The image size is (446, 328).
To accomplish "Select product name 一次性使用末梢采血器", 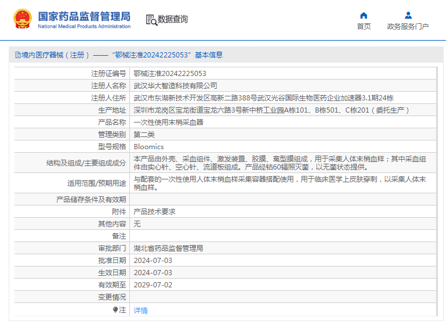I will pos(168,122).
